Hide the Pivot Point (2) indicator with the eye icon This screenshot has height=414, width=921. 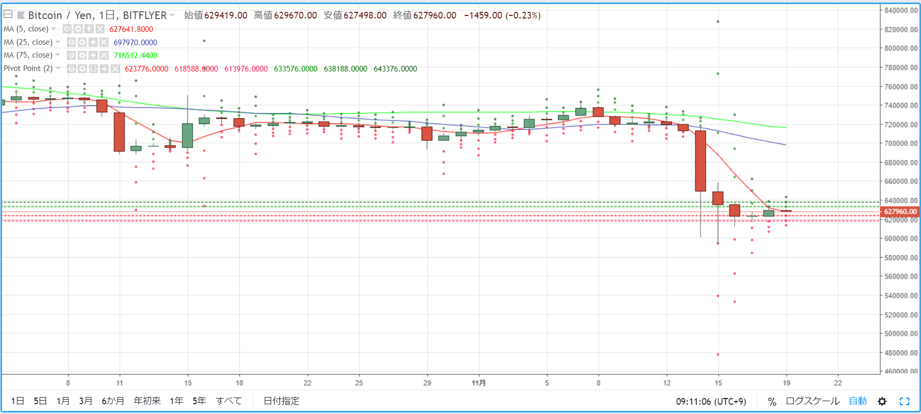(72, 68)
